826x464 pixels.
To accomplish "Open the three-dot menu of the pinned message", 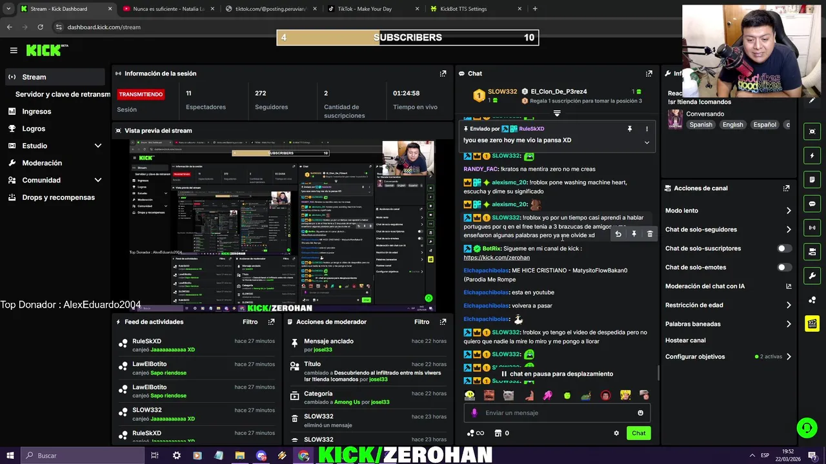I will click(647, 129).
